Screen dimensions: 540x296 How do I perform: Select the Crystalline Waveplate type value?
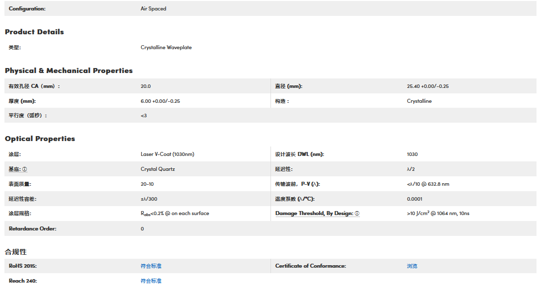pos(166,48)
